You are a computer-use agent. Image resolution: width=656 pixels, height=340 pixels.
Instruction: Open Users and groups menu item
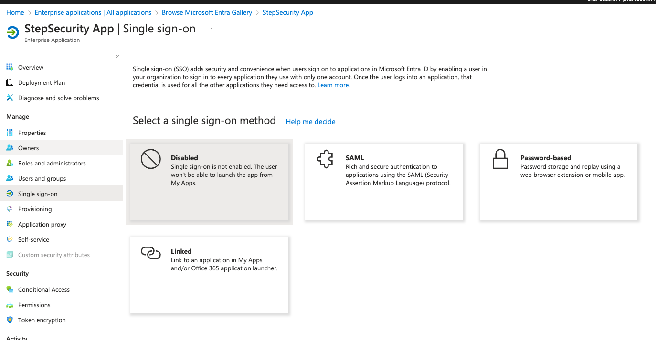pos(42,178)
